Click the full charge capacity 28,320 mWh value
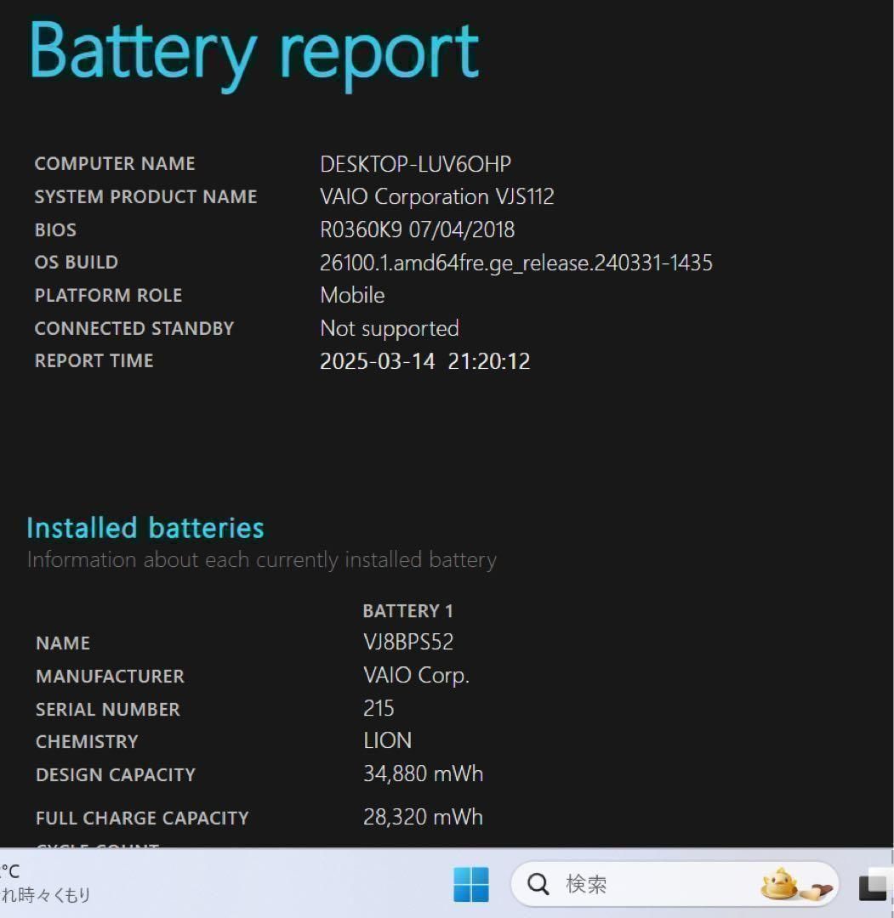 click(423, 818)
